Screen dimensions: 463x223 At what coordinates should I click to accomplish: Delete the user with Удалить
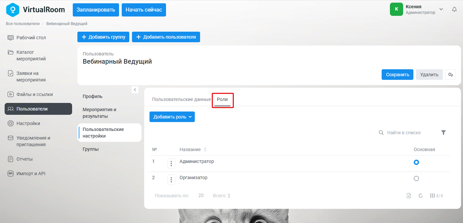click(x=429, y=75)
